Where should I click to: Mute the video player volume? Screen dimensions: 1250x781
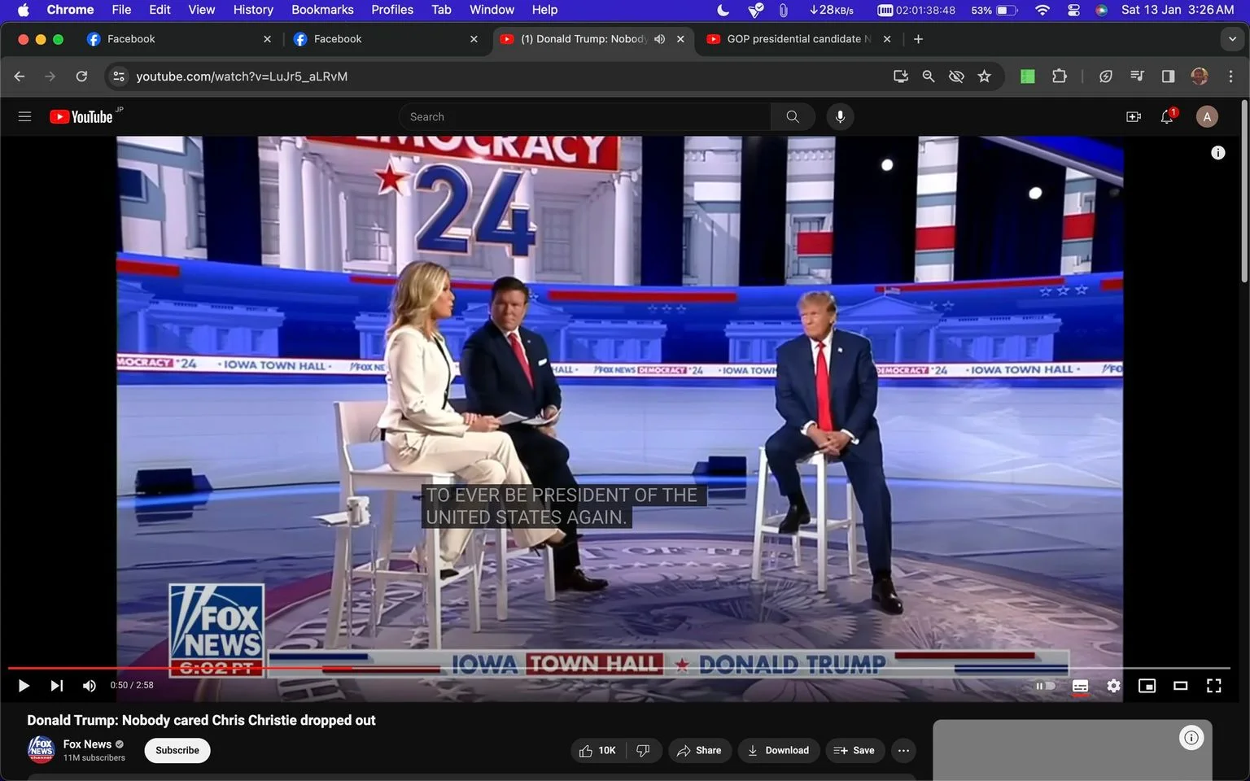pyautogui.click(x=90, y=686)
